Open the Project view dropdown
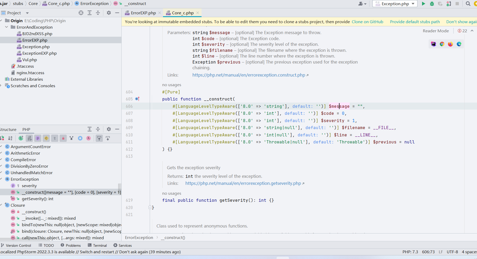The image size is (477, 259). tap(27, 13)
